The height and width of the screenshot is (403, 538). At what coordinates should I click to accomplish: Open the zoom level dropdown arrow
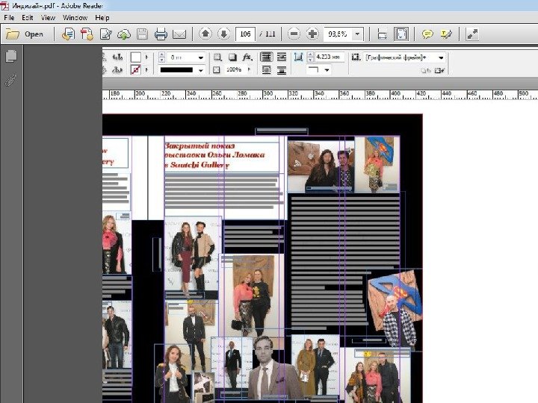click(357, 34)
